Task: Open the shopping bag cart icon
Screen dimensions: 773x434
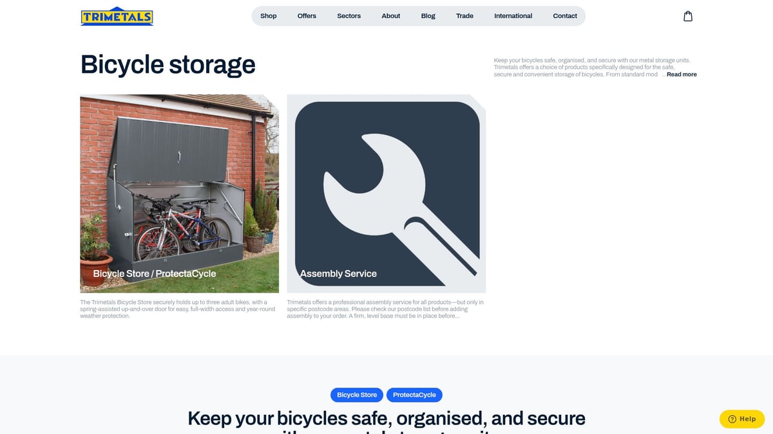Action: [x=688, y=16]
